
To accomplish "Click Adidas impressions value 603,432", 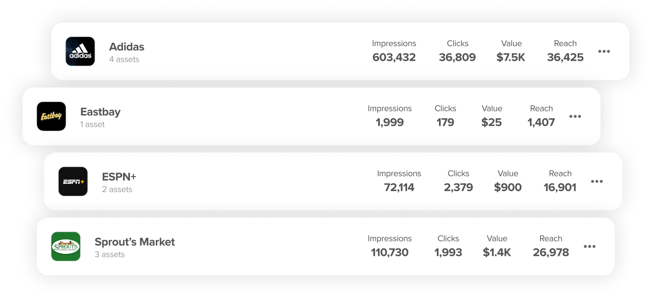I will point(394,57).
